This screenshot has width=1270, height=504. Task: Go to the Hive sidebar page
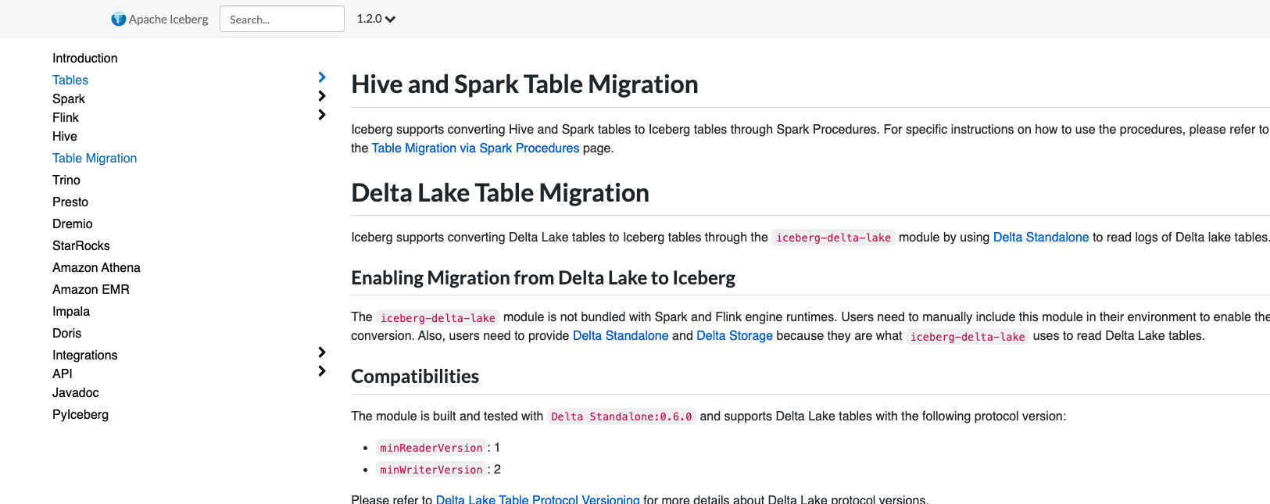pyautogui.click(x=65, y=136)
